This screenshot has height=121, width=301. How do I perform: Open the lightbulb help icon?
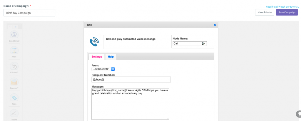click(299, 114)
